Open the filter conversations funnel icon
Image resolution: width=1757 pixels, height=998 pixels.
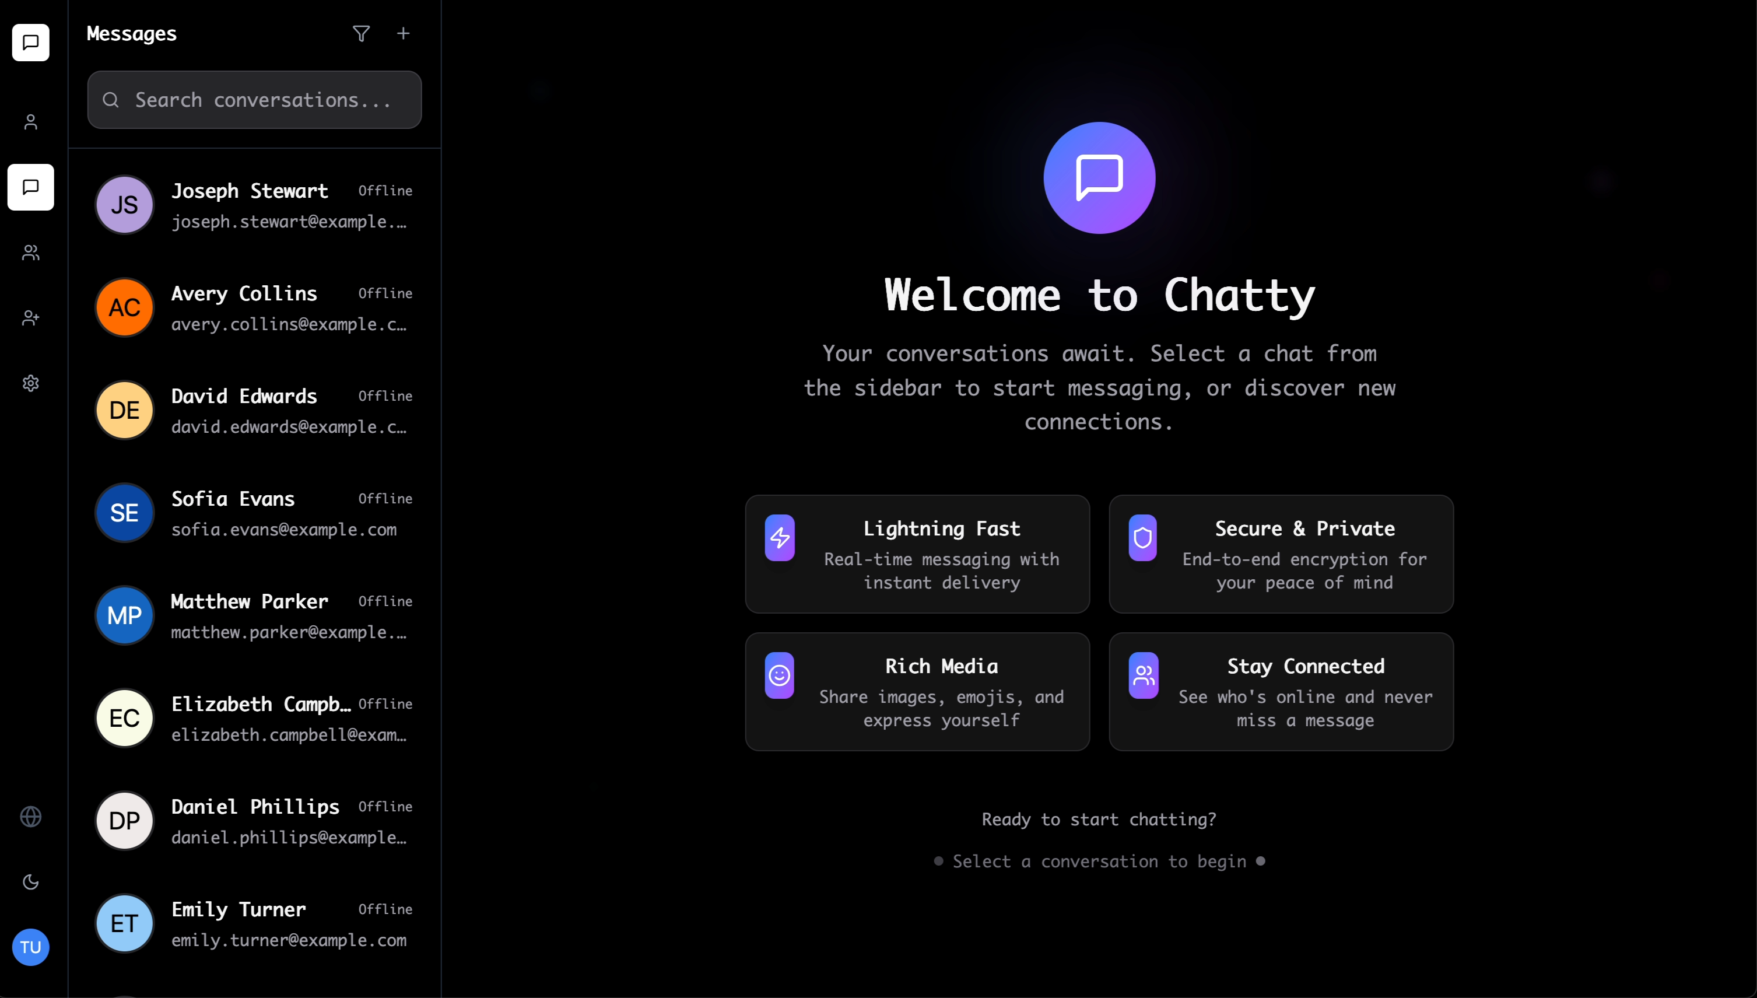point(361,33)
